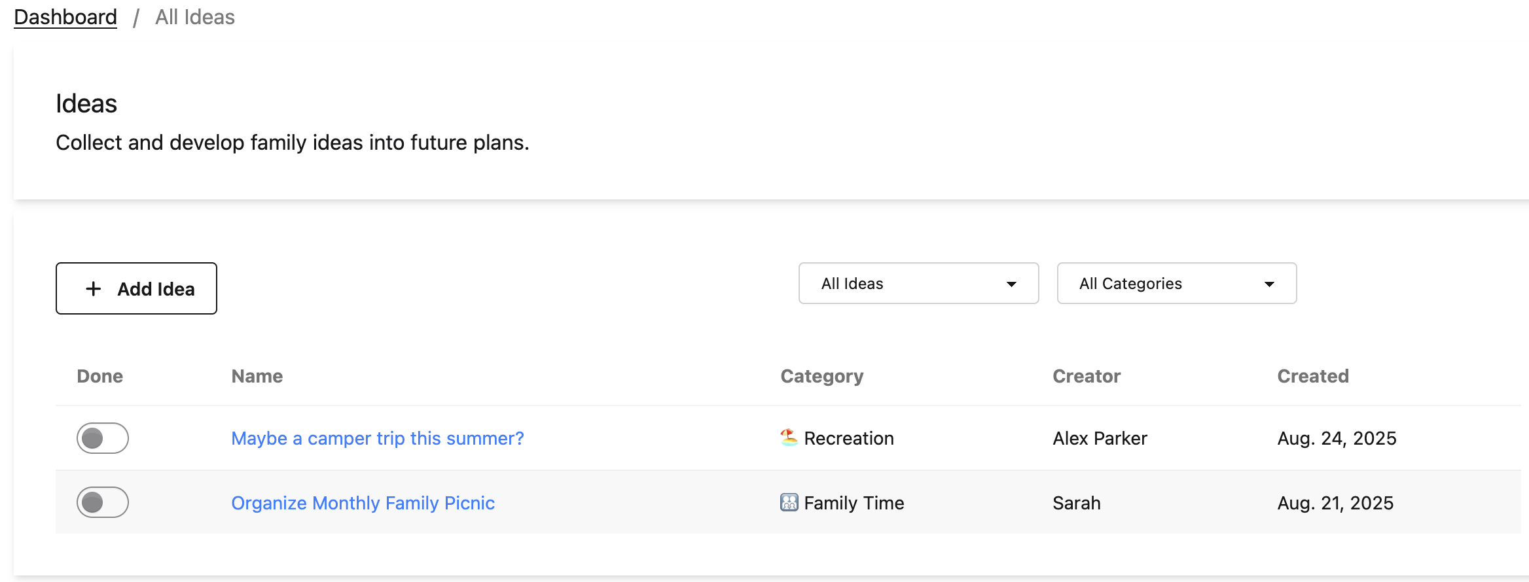1529x582 pixels.
Task: Click the Recreation beach umbrella icon
Action: click(789, 437)
